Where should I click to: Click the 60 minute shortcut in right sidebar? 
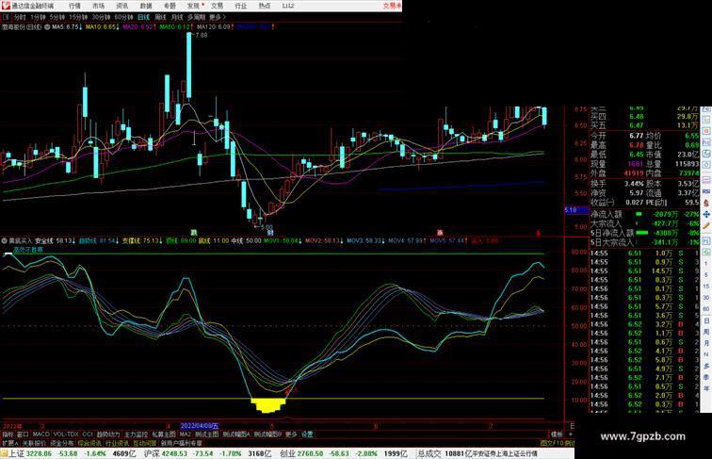tap(706, 309)
